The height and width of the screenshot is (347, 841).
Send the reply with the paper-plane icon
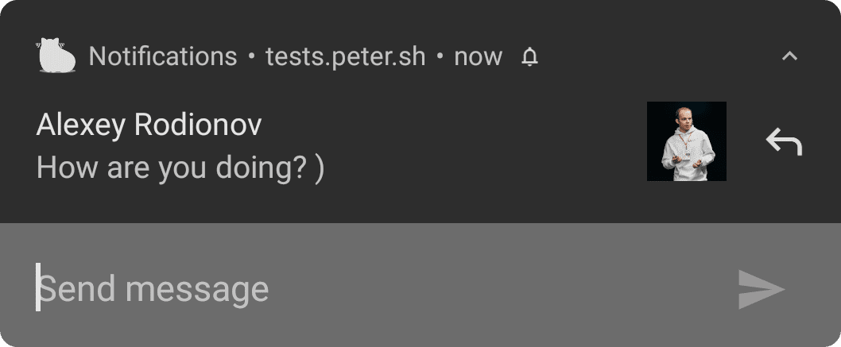pos(761,289)
